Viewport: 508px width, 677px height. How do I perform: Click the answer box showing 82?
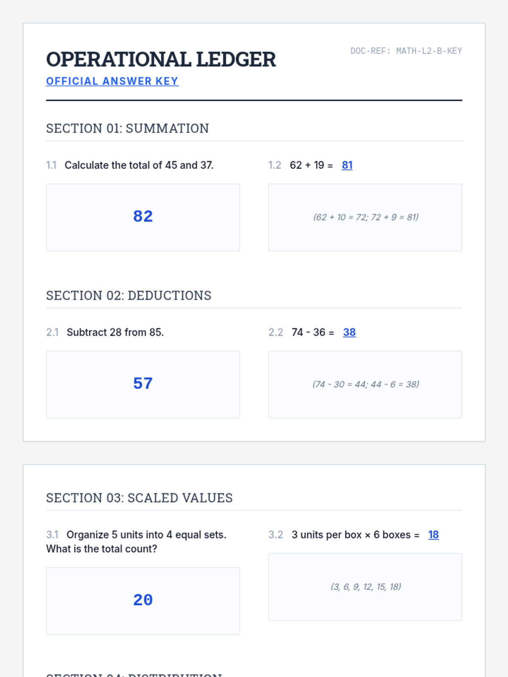[143, 217]
